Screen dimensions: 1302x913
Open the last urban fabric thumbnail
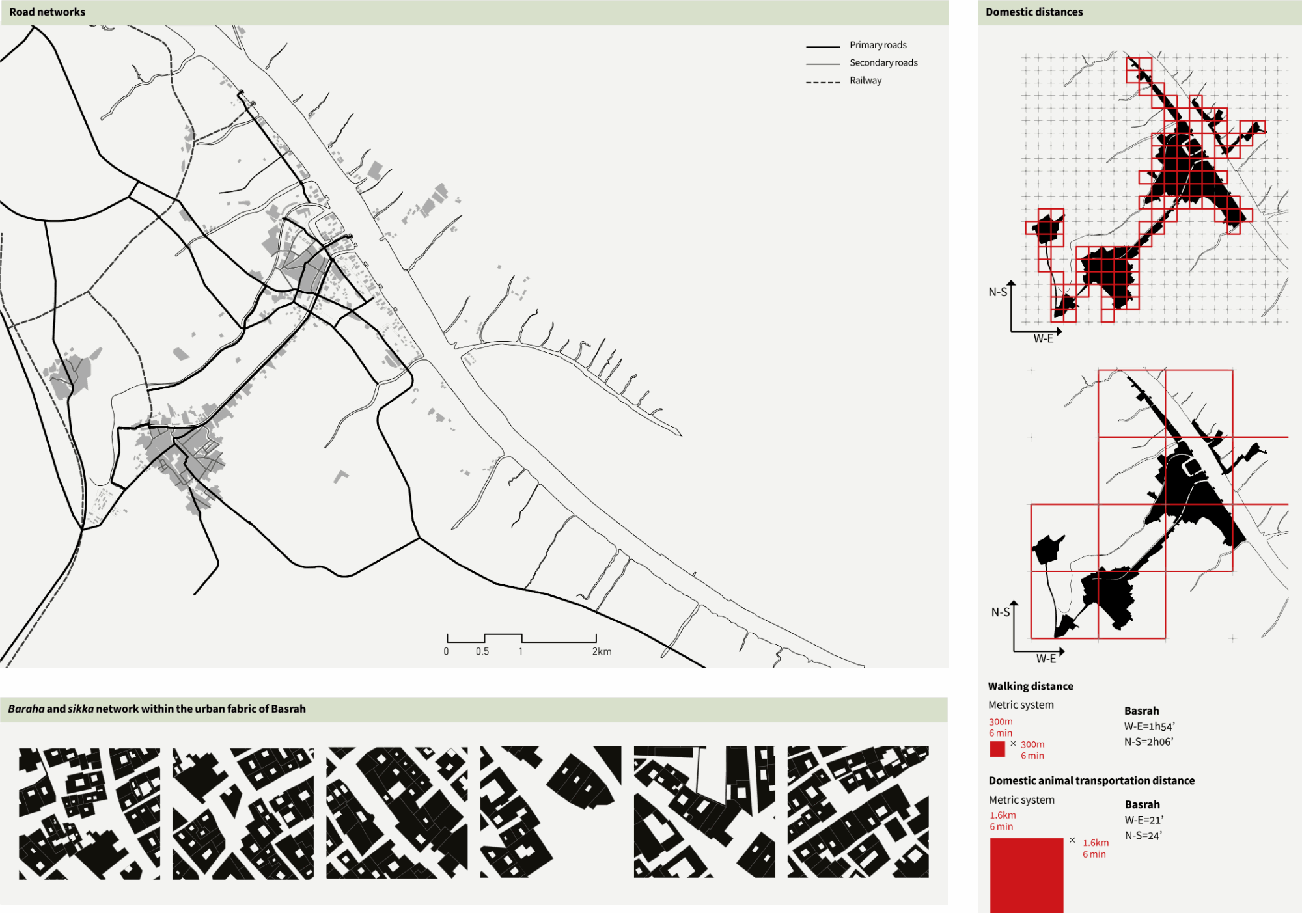click(x=858, y=812)
